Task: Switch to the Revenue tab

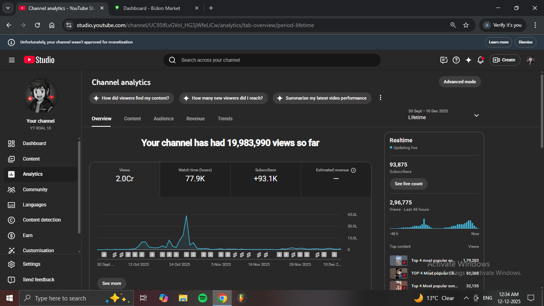Action: click(x=196, y=119)
